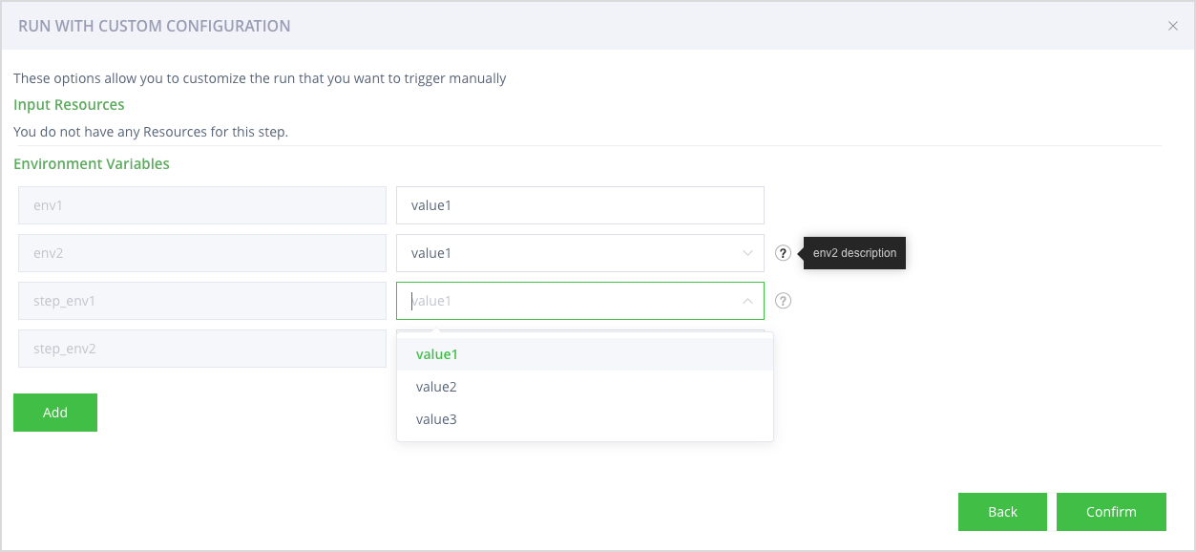Click the help icon beside env2
The image size is (1196, 552).
[x=783, y=253]
